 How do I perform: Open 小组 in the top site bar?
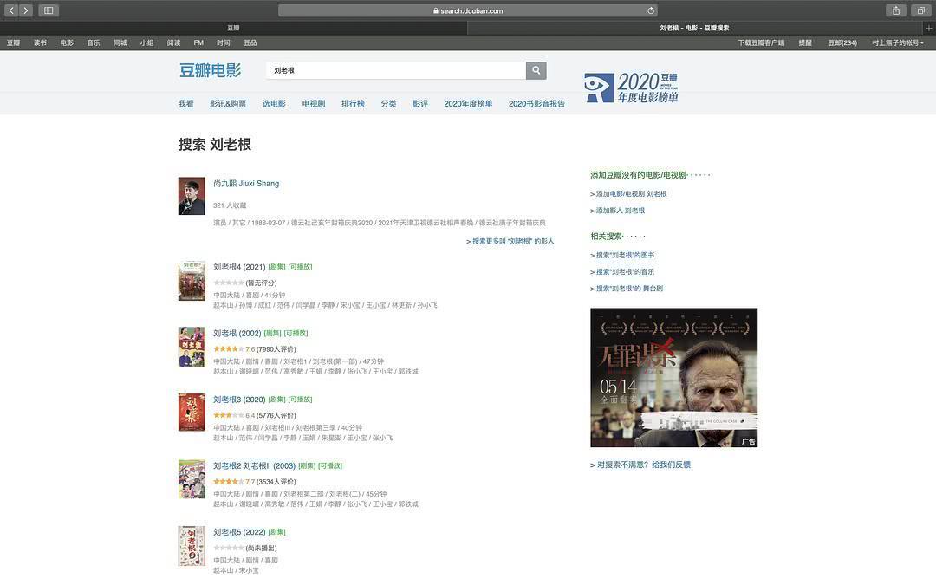click(x=146, y=42)
